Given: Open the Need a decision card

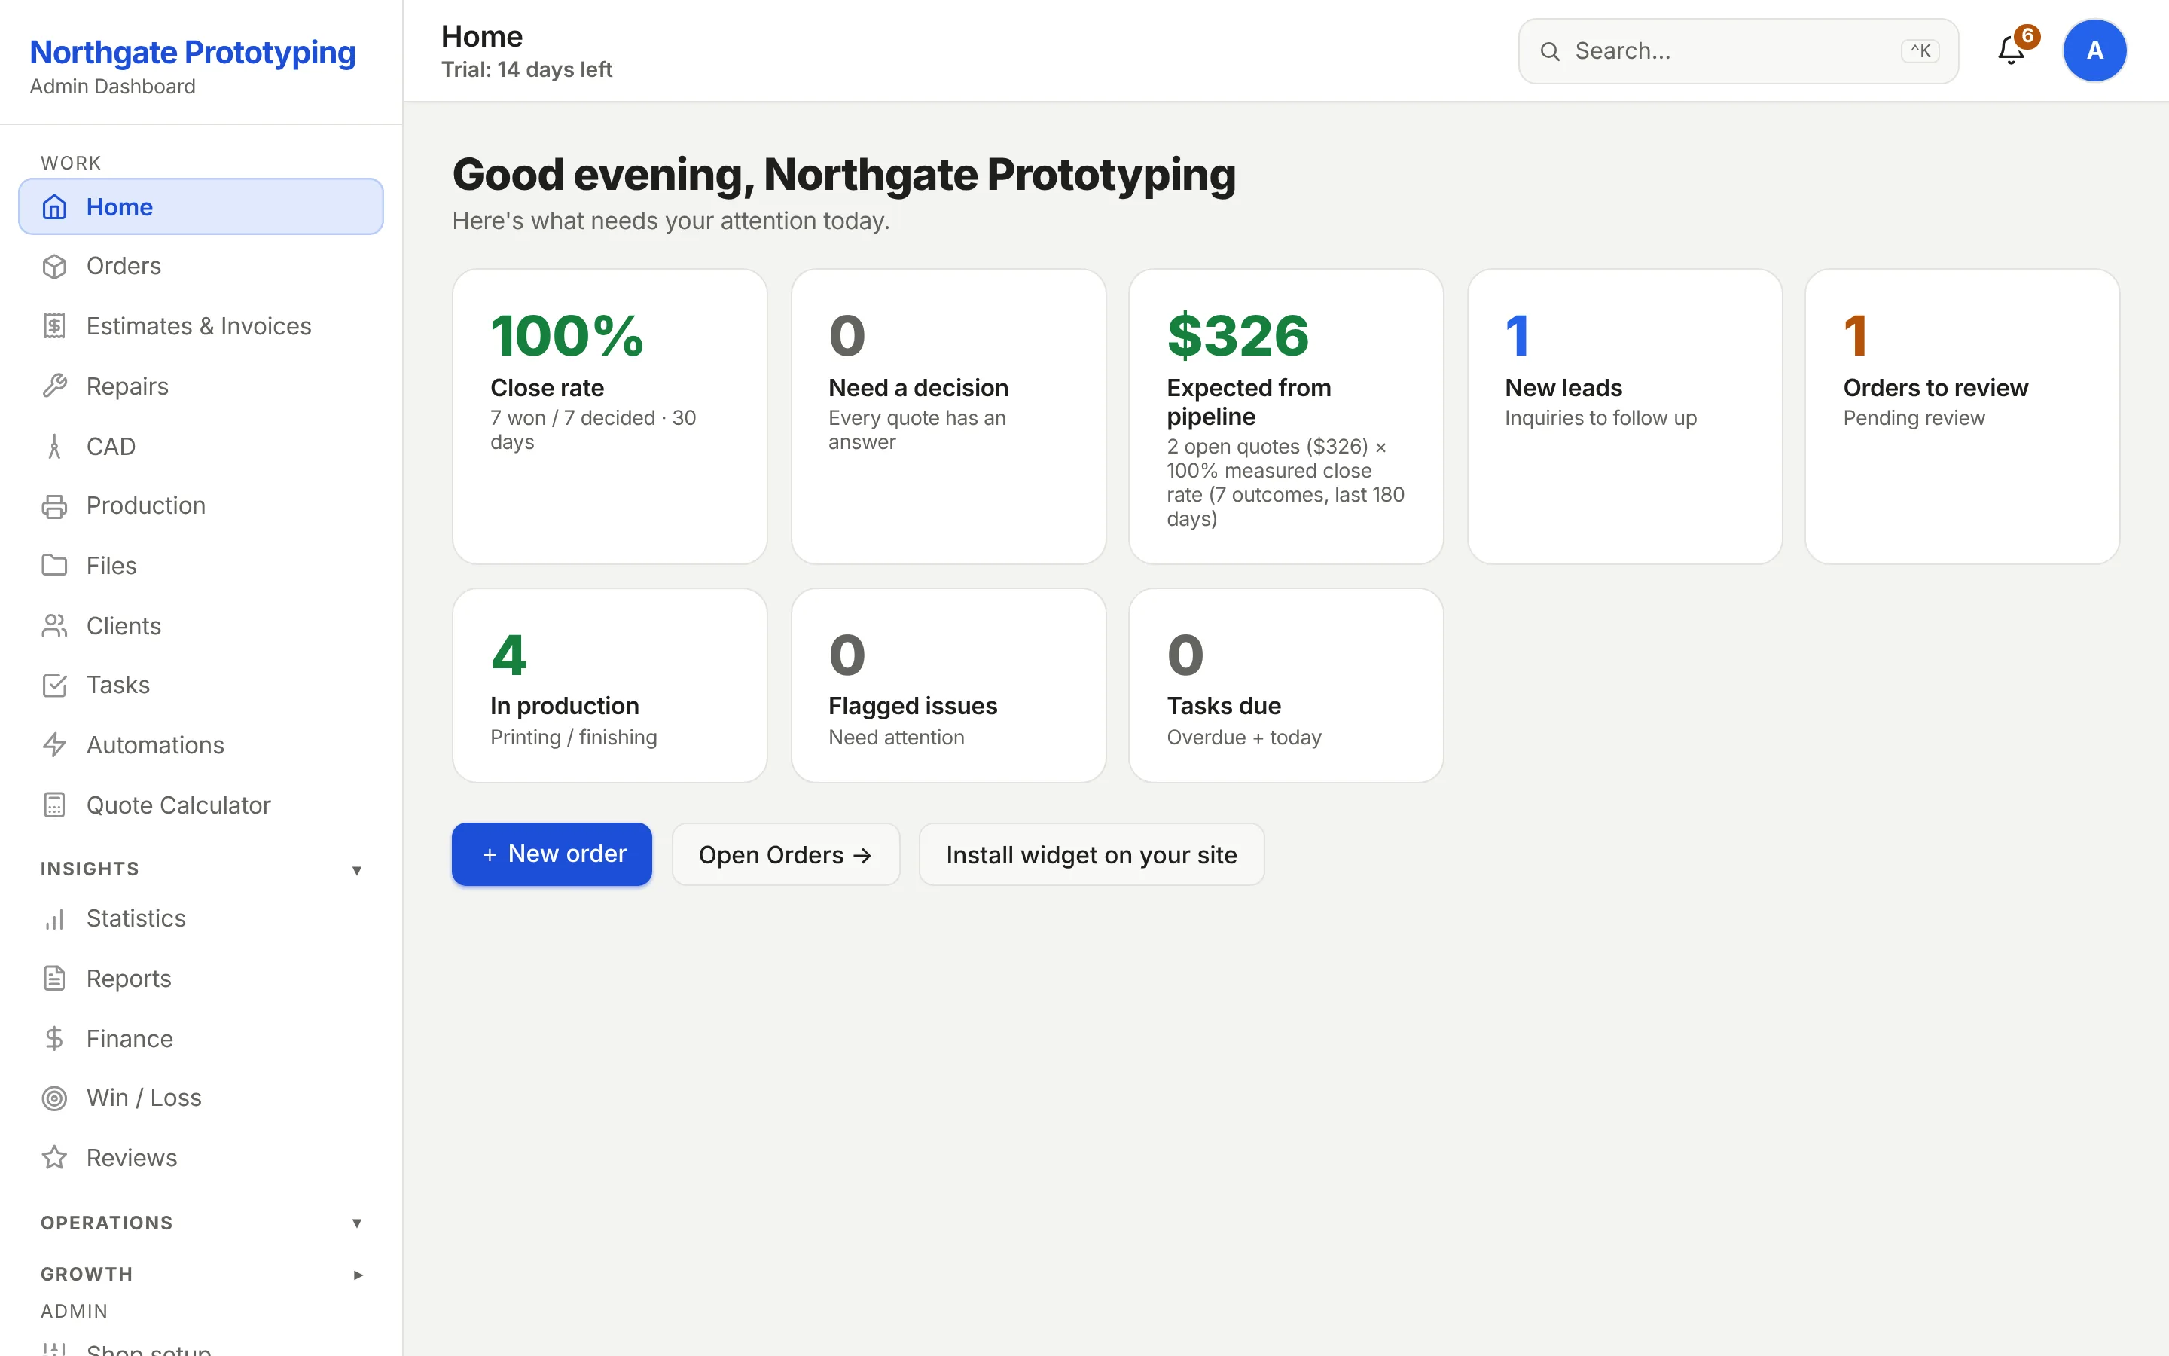Looking at the screenshot, I should [x=948, y=416].
